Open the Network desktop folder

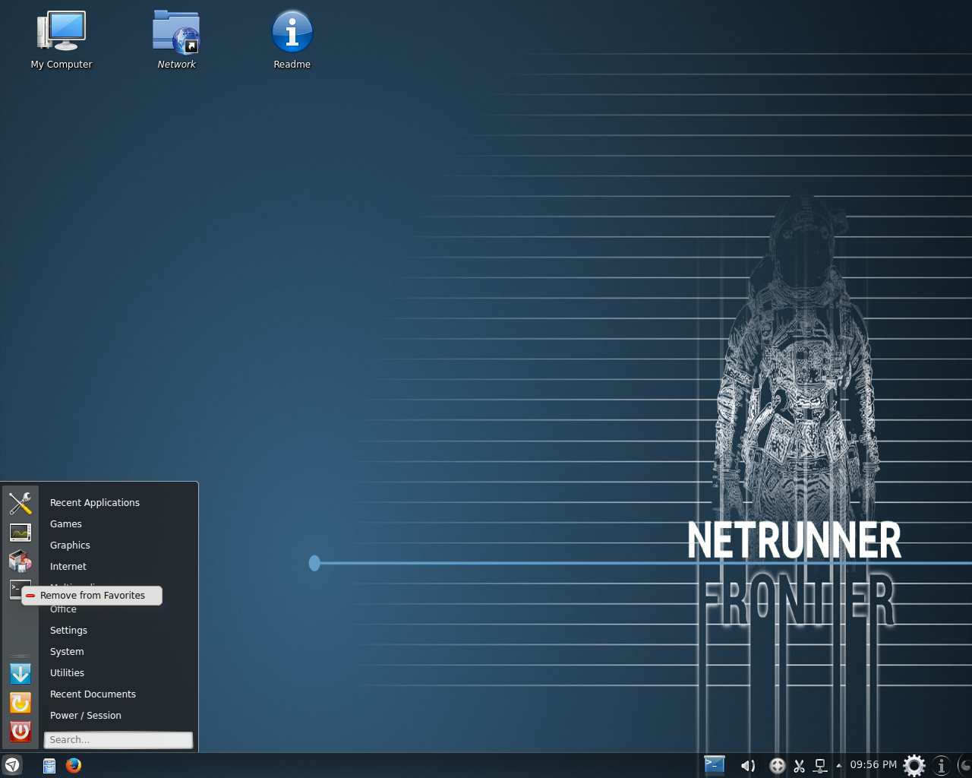176,41
